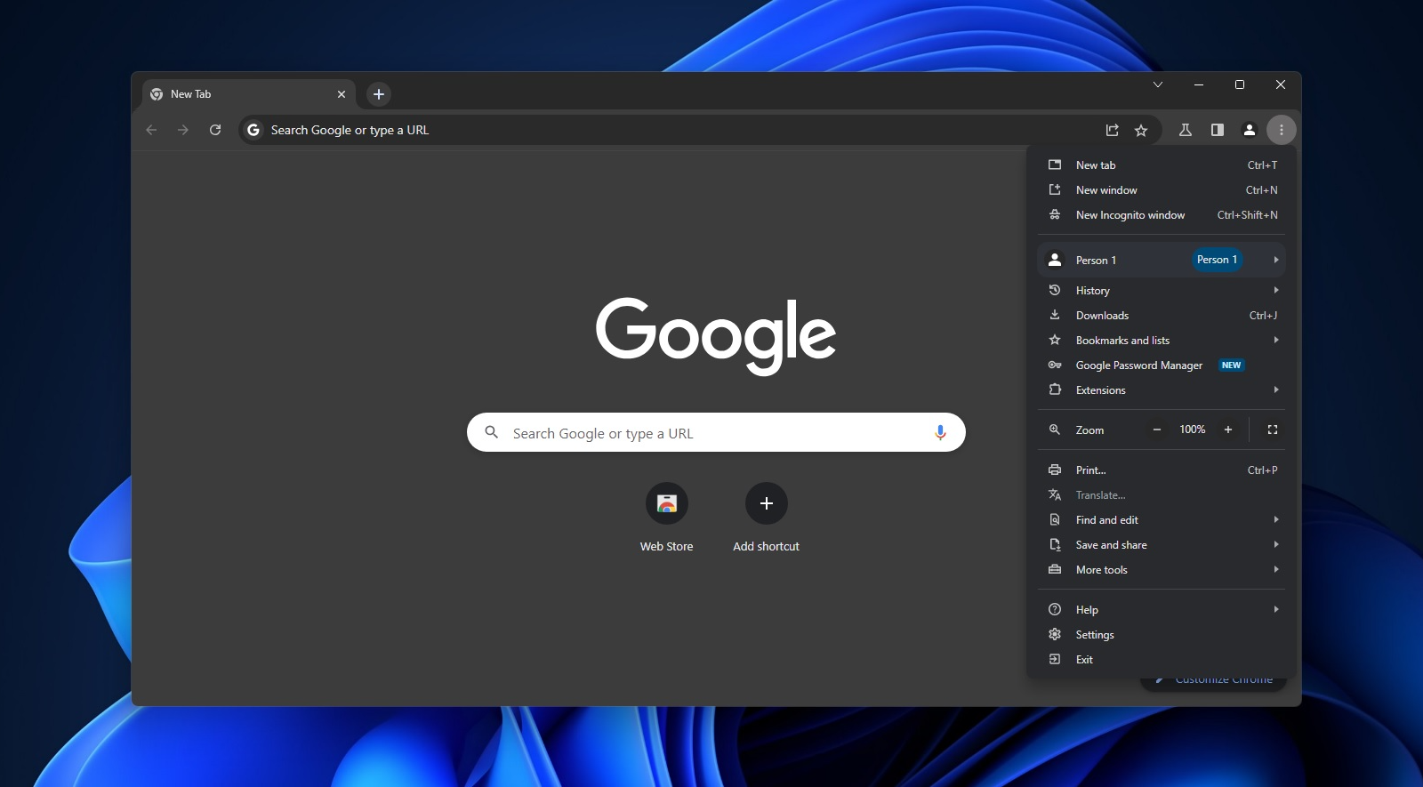
Task: Open the Person 1 profile submenu
Action: (x=1162, y=260)
